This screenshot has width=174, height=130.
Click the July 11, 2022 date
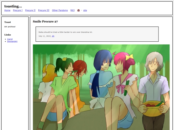(x=45, y=36)
